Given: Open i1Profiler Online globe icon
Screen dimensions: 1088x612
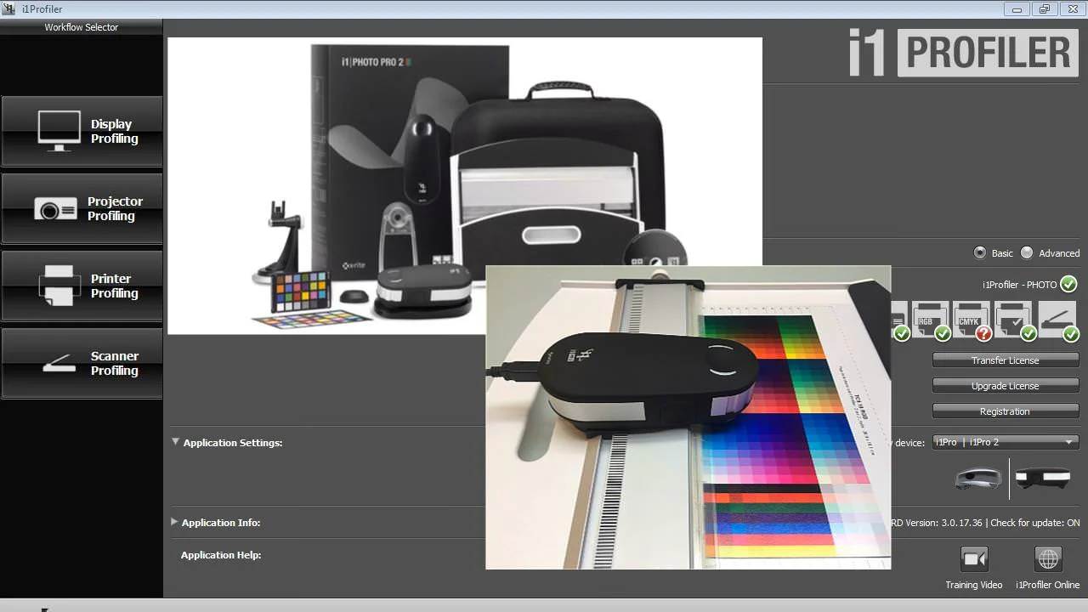Looking at the screenshot, I should click(x=1048, y=559).
